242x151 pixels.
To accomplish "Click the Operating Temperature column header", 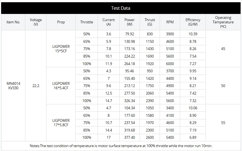I will [223, 22].
